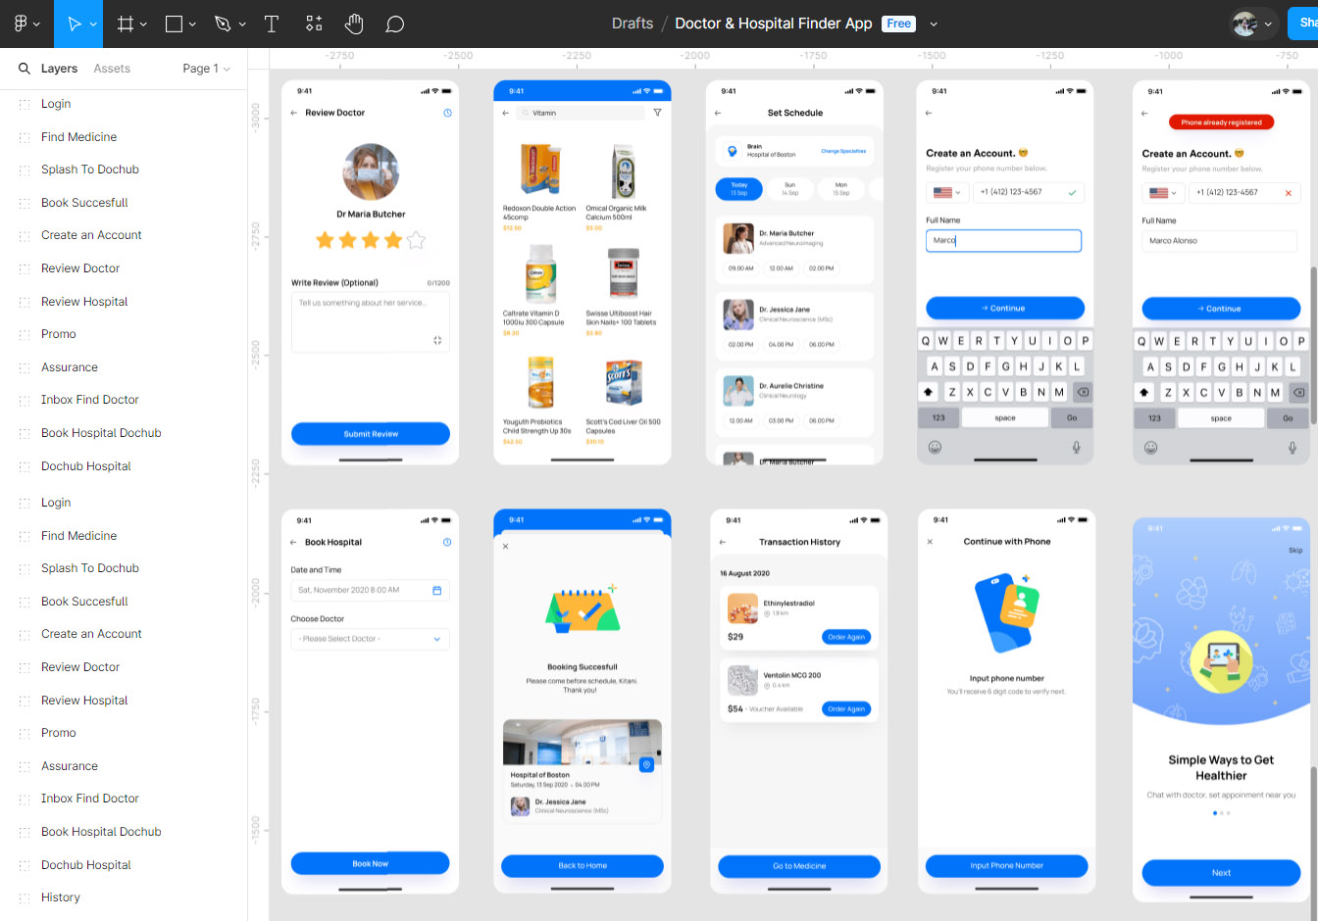Open the Figma main menu icon
The height and width of the screenshot is (921, 1318).
click(x=21, y=24)
